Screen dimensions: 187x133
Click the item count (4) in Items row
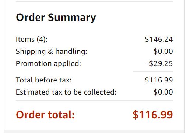tap(40, 40)
